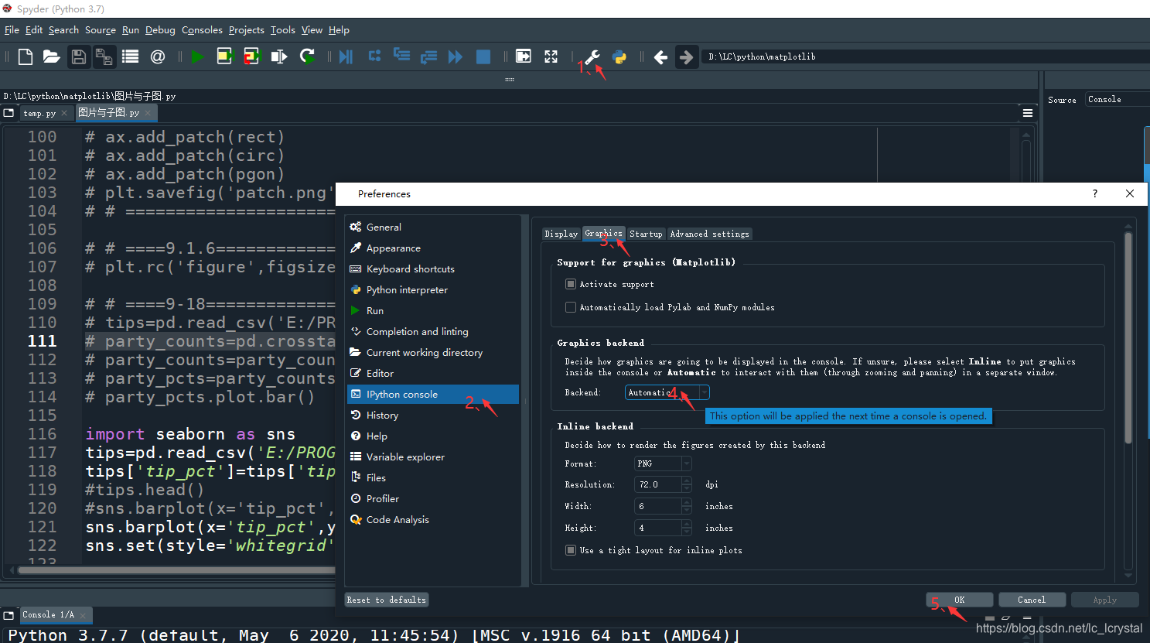The height and width of the screenshot is (643, 1150).
Task: Click the Preferences help question mark
Action: (1094, 193)
